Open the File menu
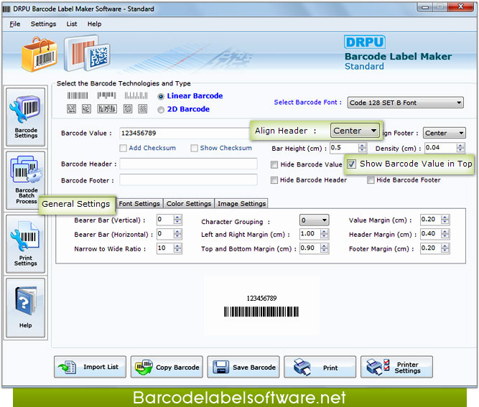 pyautogui.click(x=15, y=24)
